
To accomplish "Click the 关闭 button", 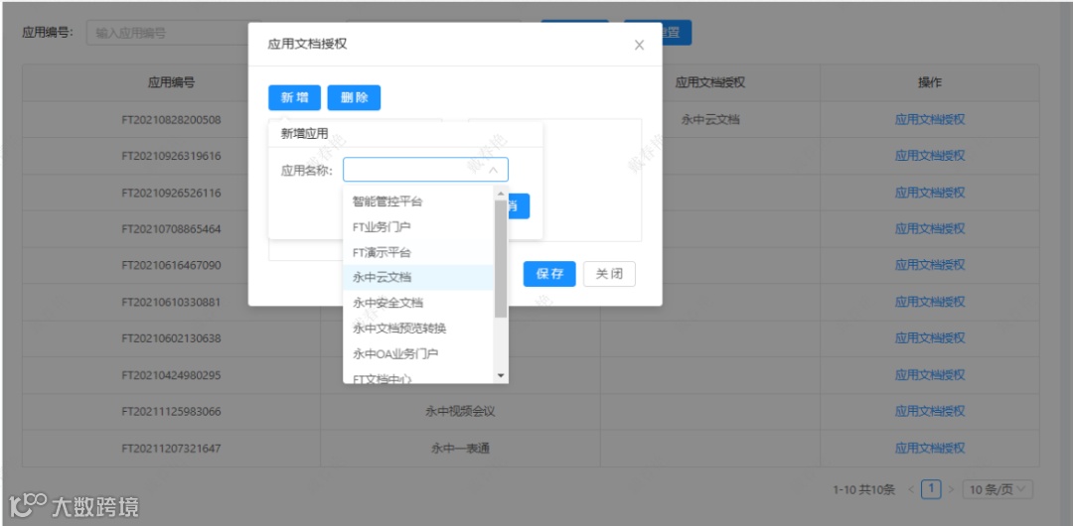I will (609, 274).
